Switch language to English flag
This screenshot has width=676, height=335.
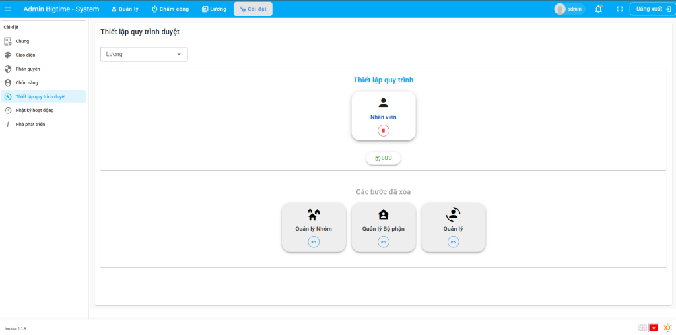click(x=642, y=328)
